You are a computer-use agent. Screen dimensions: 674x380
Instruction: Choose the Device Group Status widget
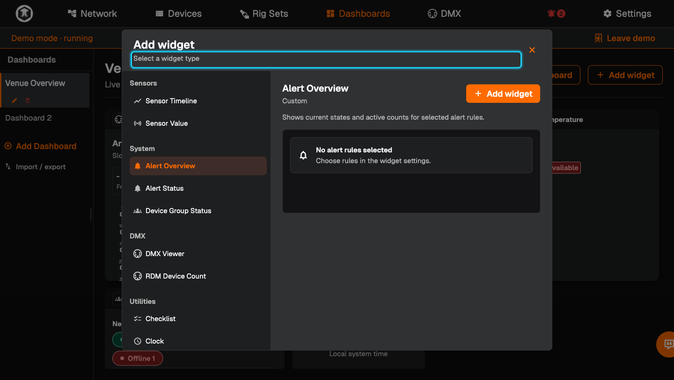tap(198, 211)
